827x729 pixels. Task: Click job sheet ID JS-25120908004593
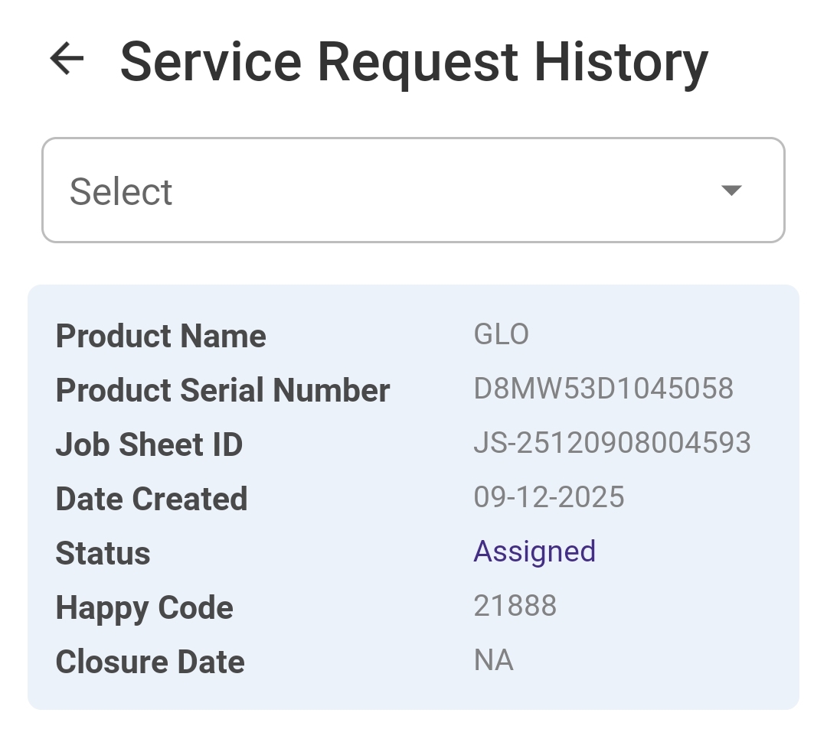coord(612,443)
